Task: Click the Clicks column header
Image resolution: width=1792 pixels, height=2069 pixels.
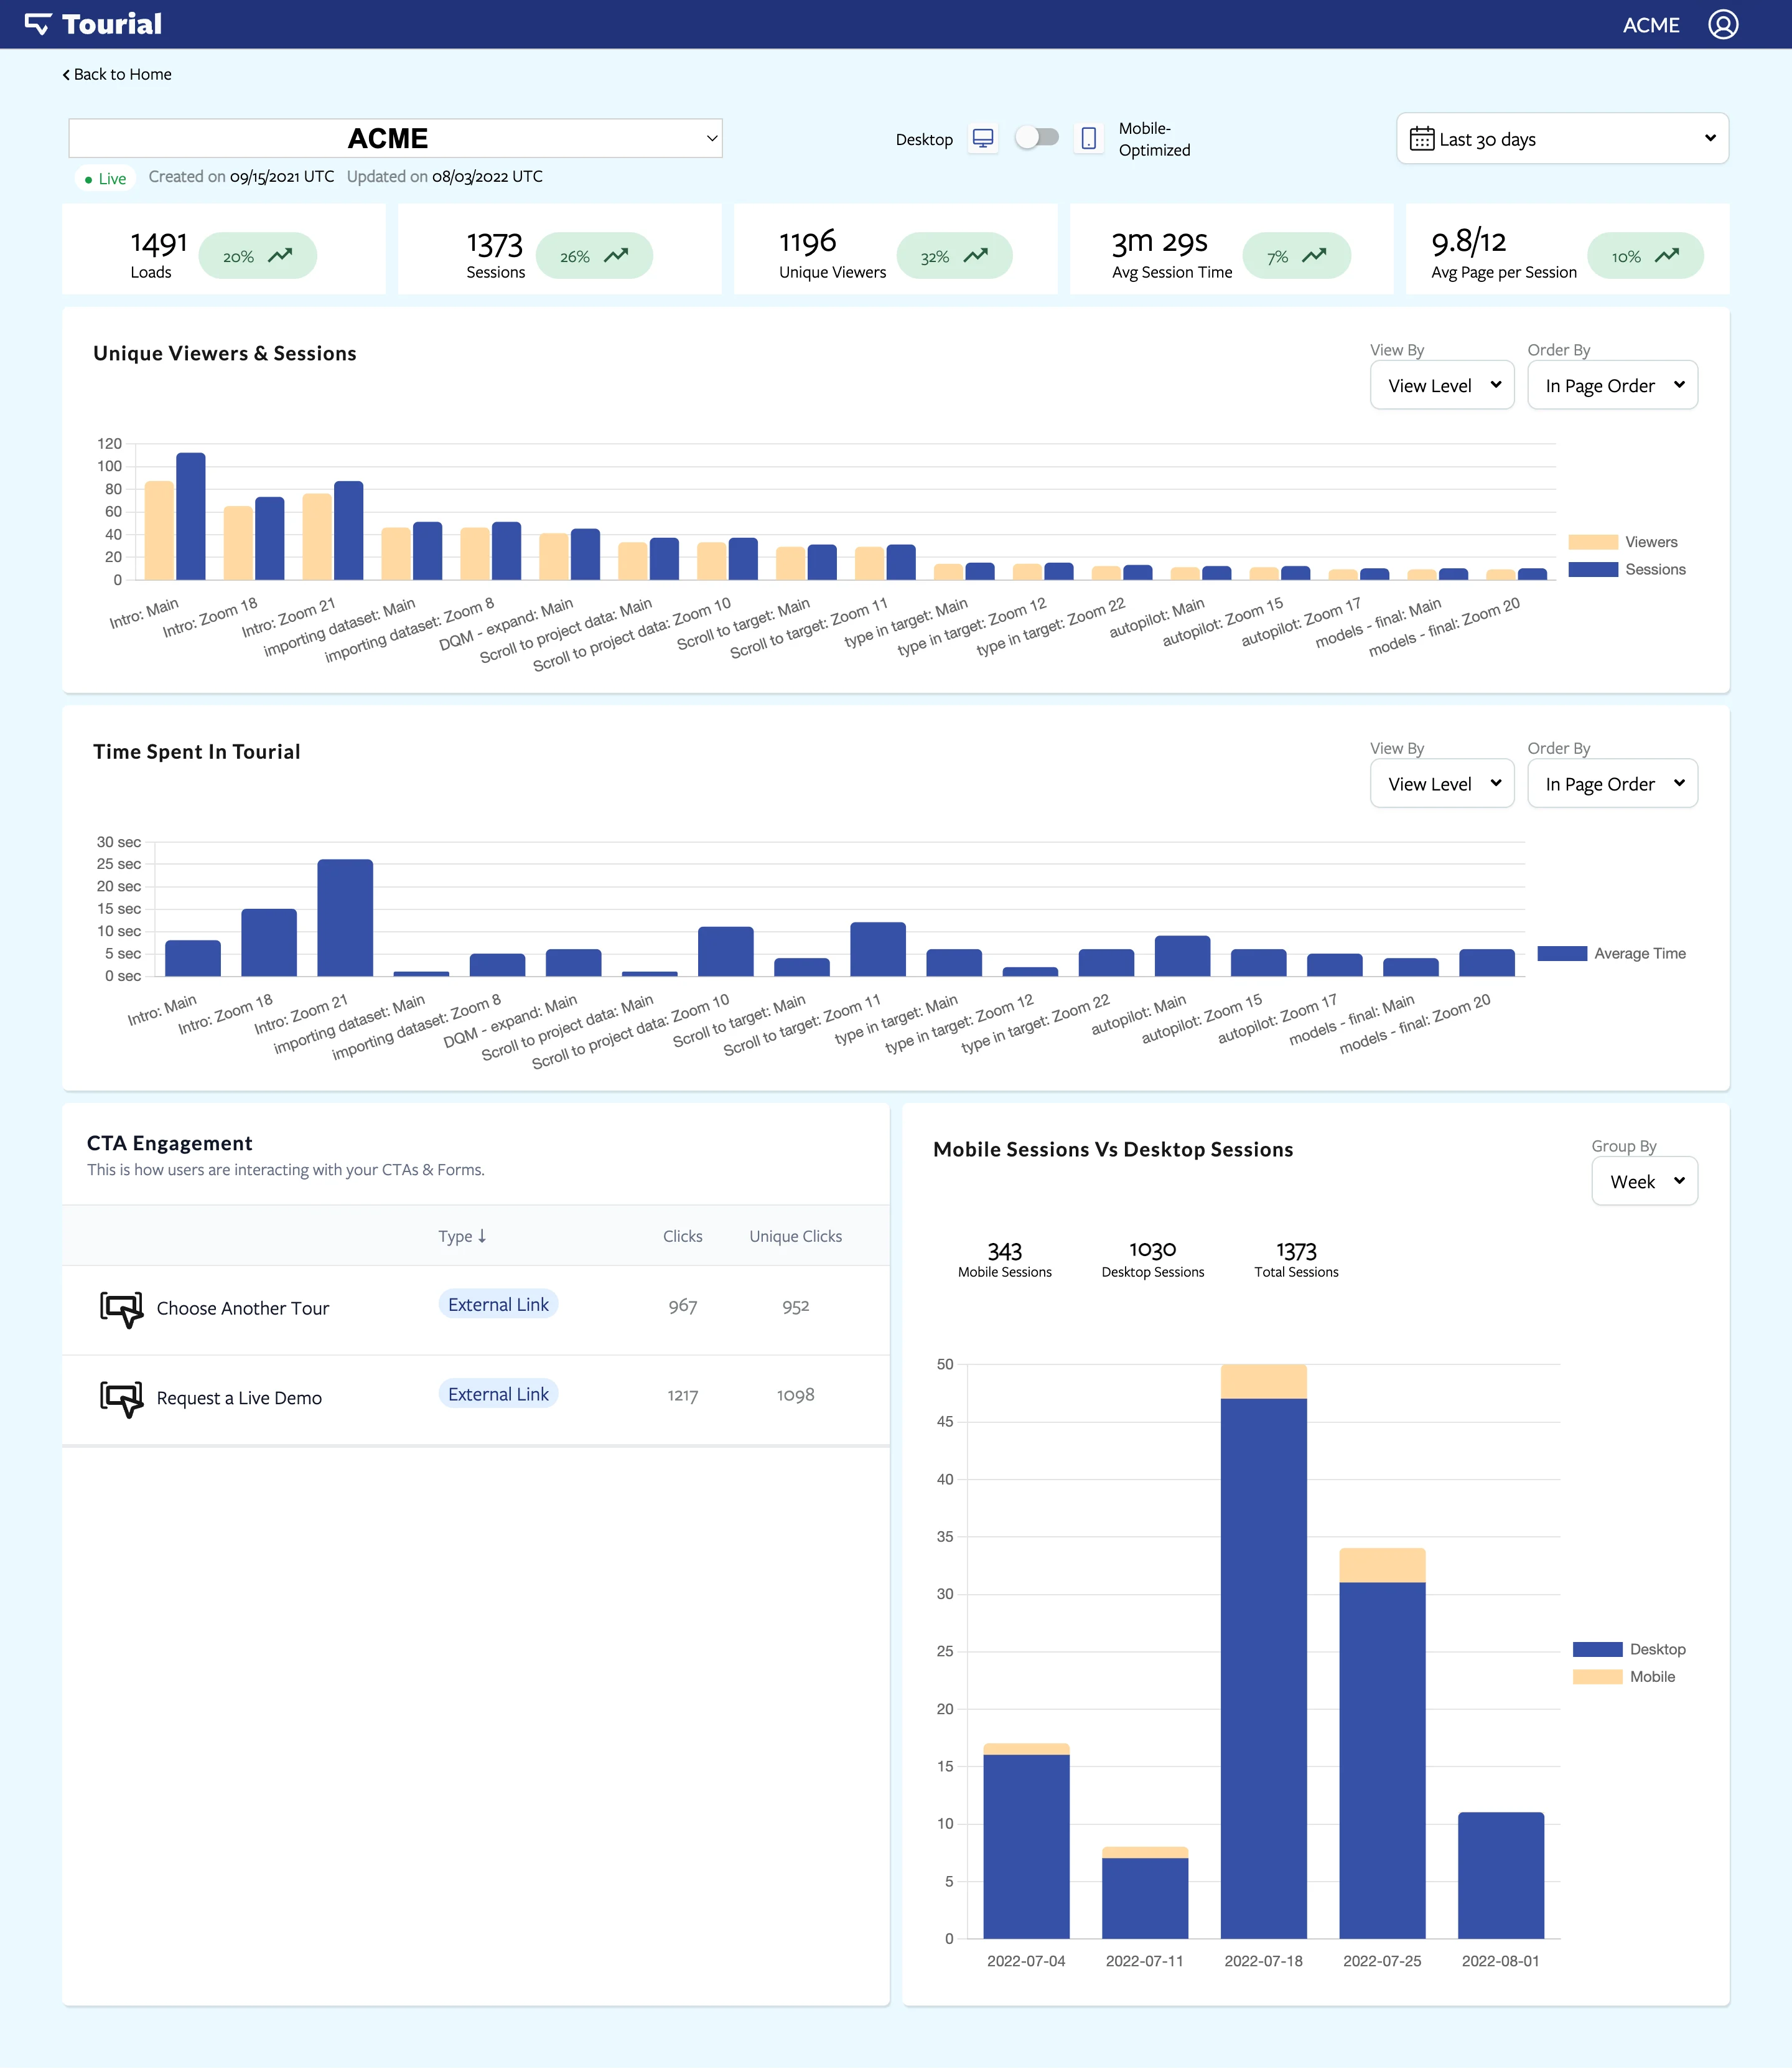Action: pyautogui.click(x=682, y=1236)
